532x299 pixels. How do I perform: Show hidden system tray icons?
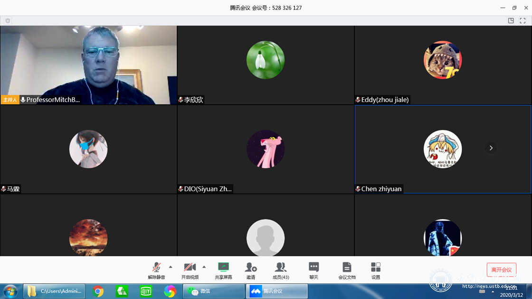point(493,291)
